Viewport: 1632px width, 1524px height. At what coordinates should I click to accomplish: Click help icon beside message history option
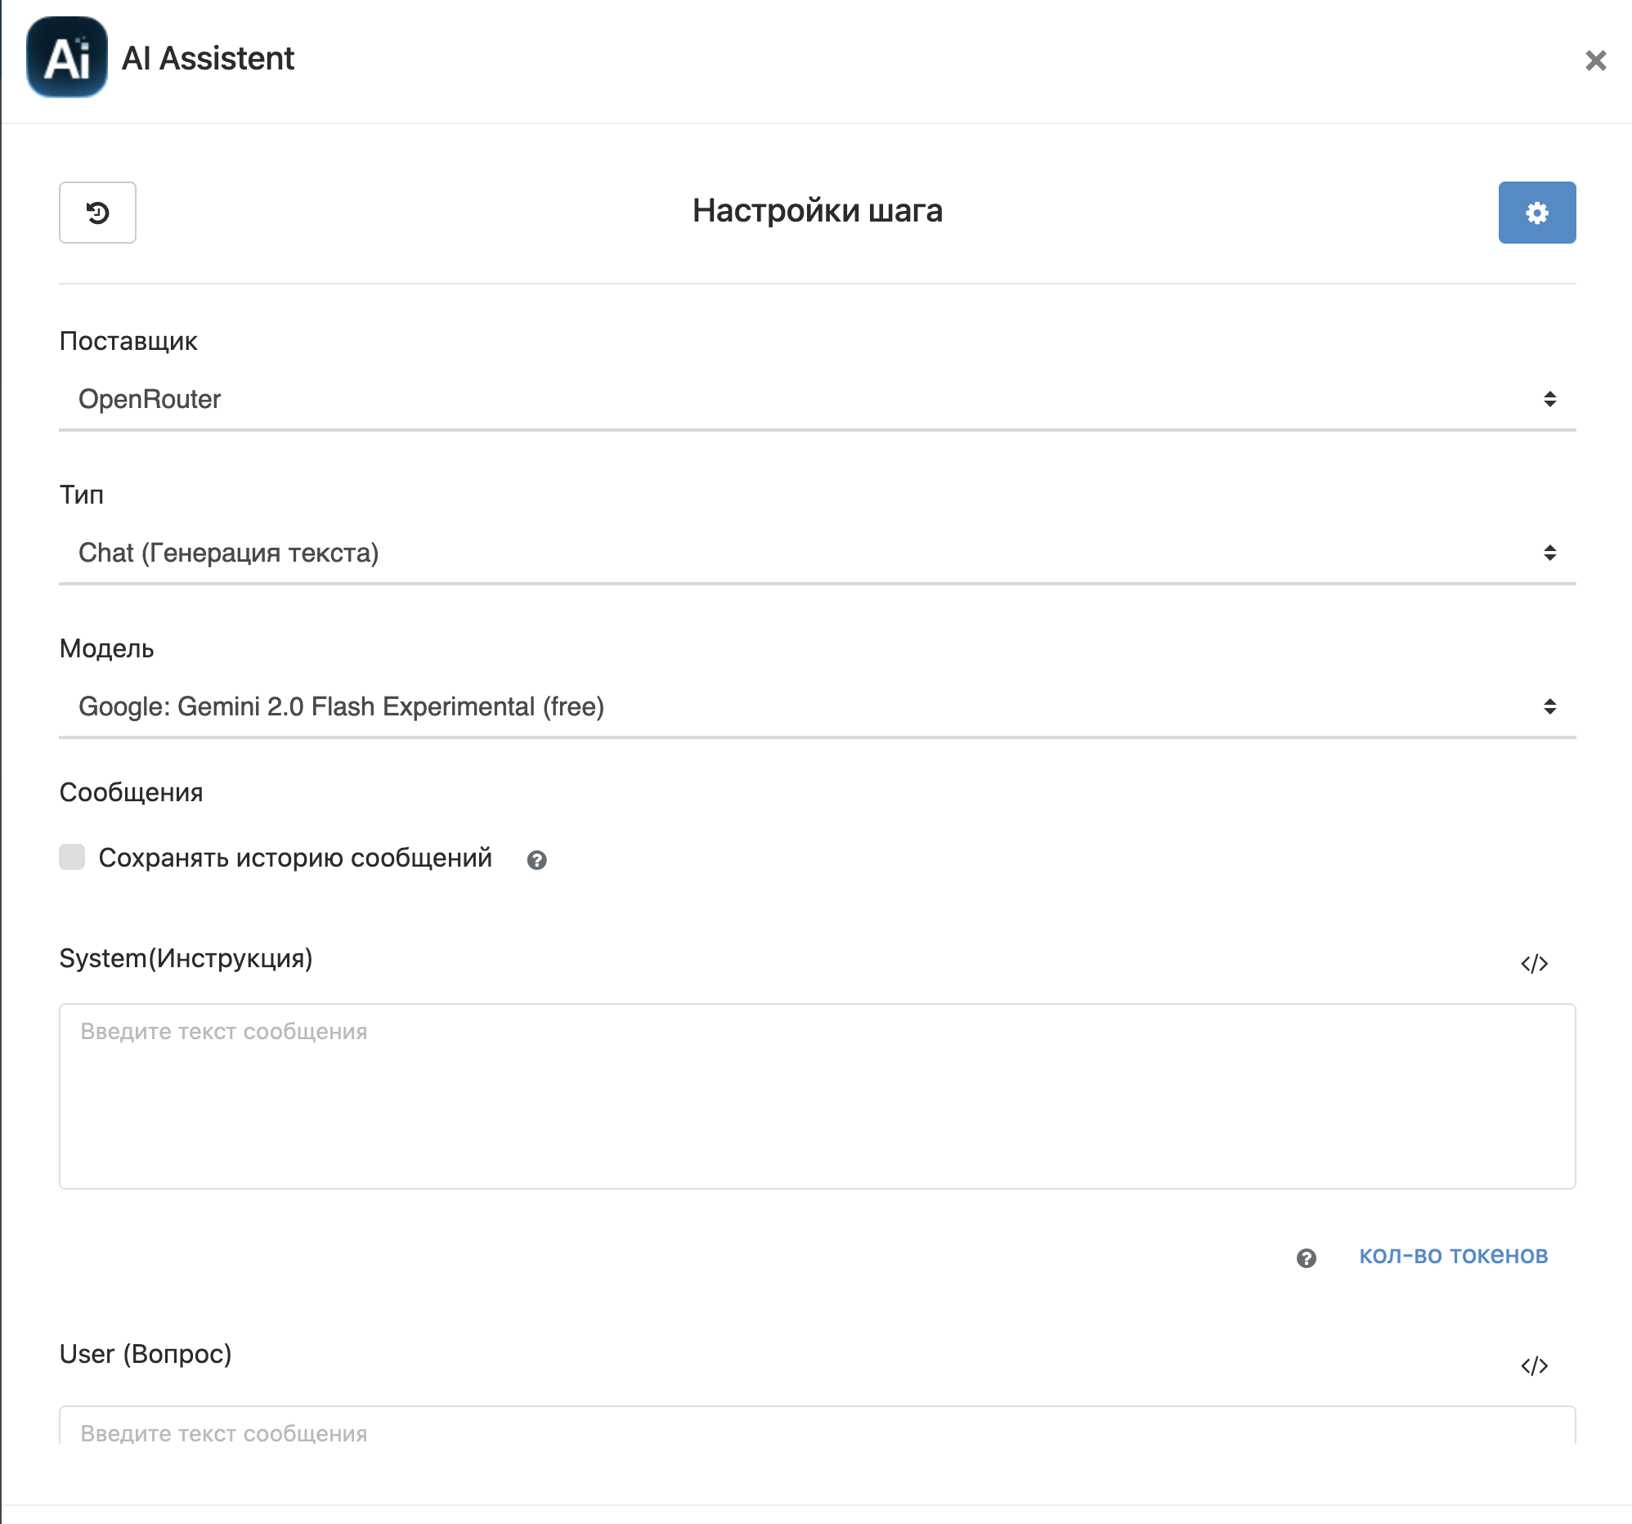pos(536,859)
